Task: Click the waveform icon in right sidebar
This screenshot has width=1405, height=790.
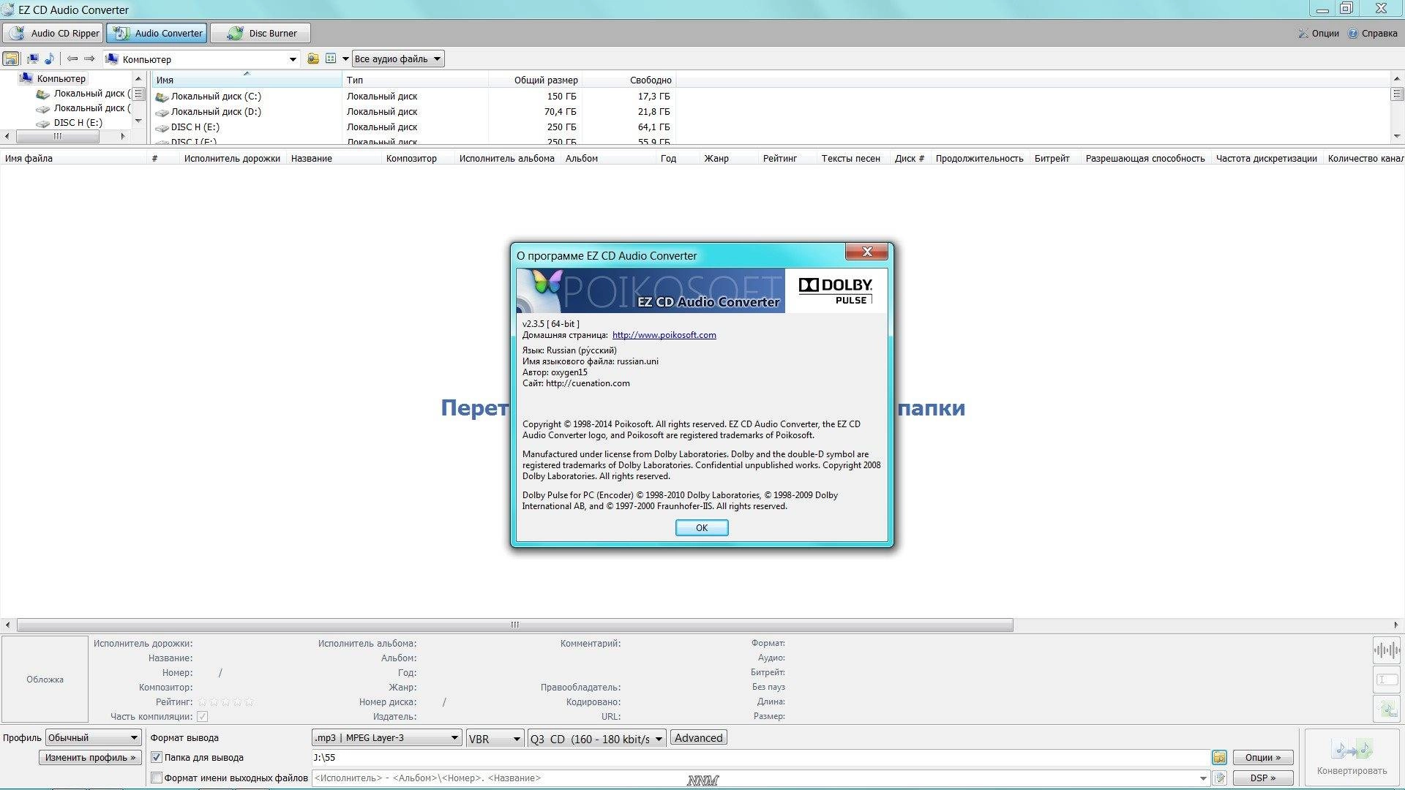Action: [1387, 650]
